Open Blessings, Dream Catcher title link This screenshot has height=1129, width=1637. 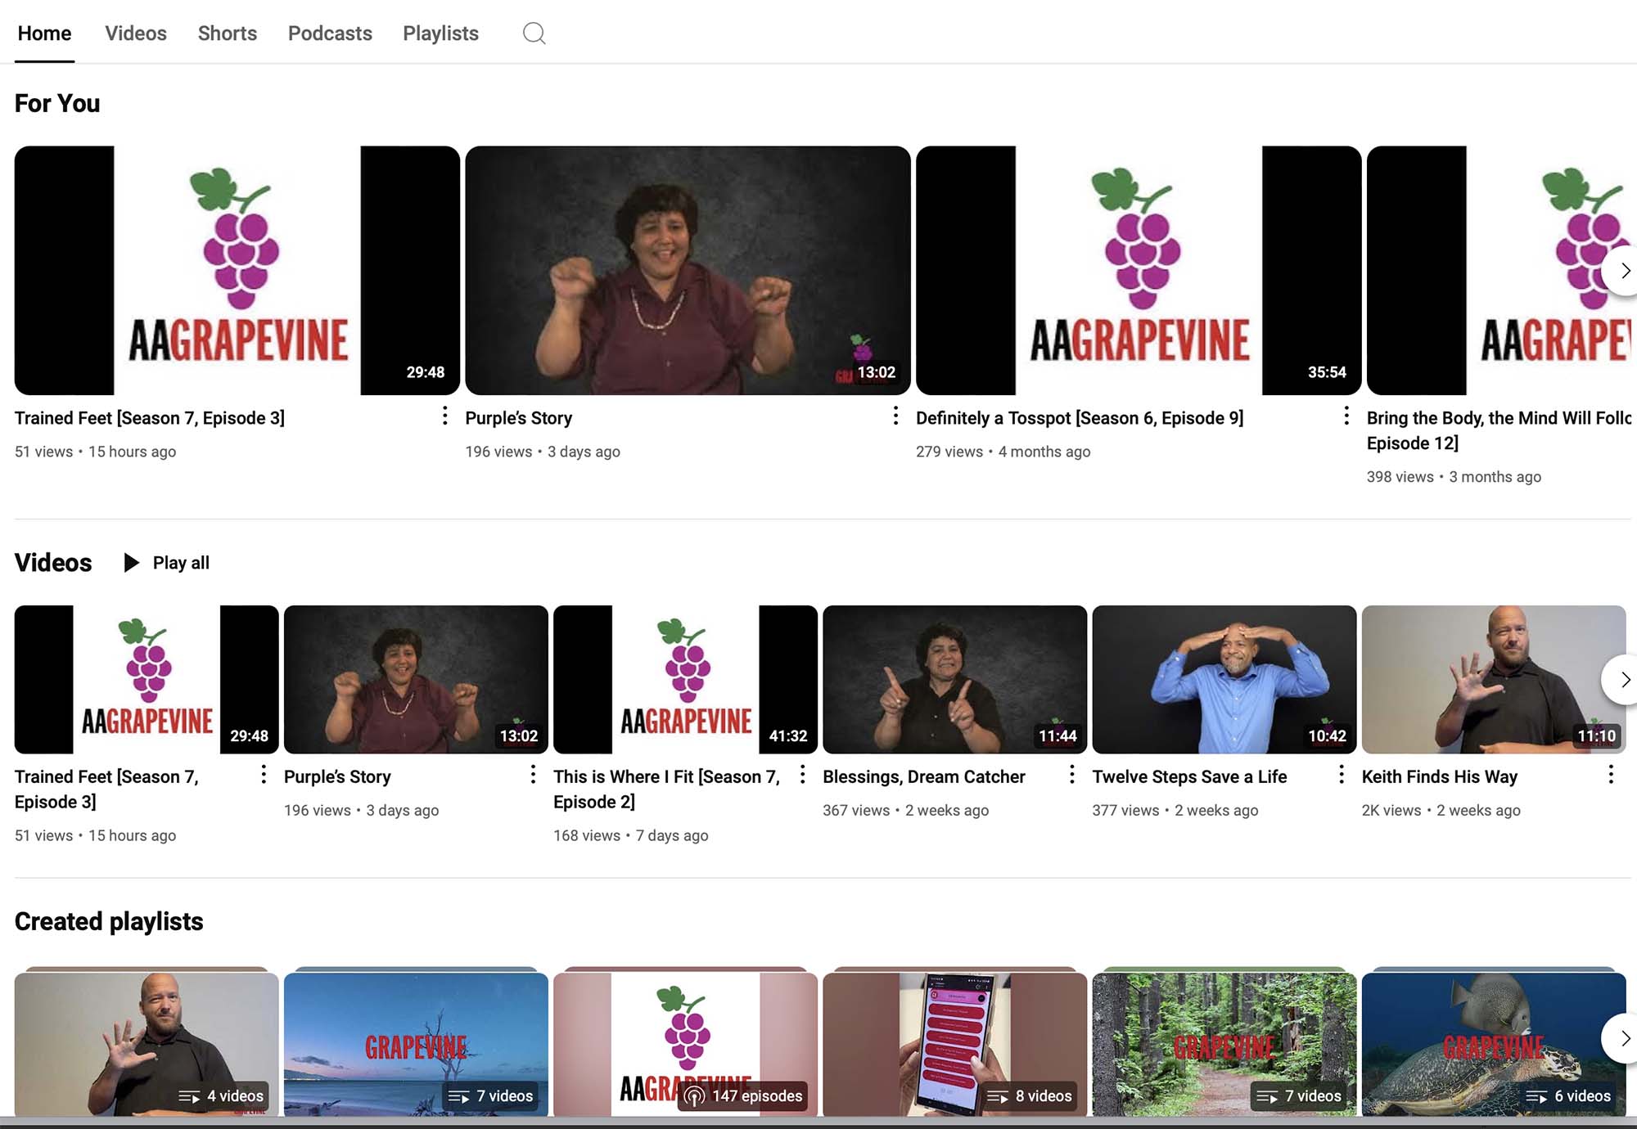coord(924,776)
